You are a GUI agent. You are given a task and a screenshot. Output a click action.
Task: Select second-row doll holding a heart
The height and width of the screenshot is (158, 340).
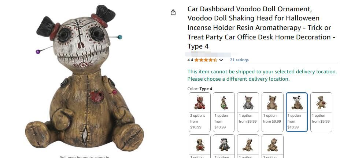tap(199, 146)
